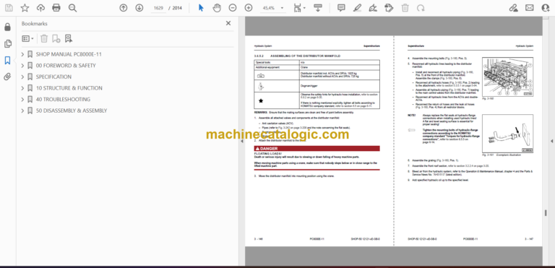
Task: Expand SPECIFICATION bookmark chevron
Action: (x=22, y=77)
